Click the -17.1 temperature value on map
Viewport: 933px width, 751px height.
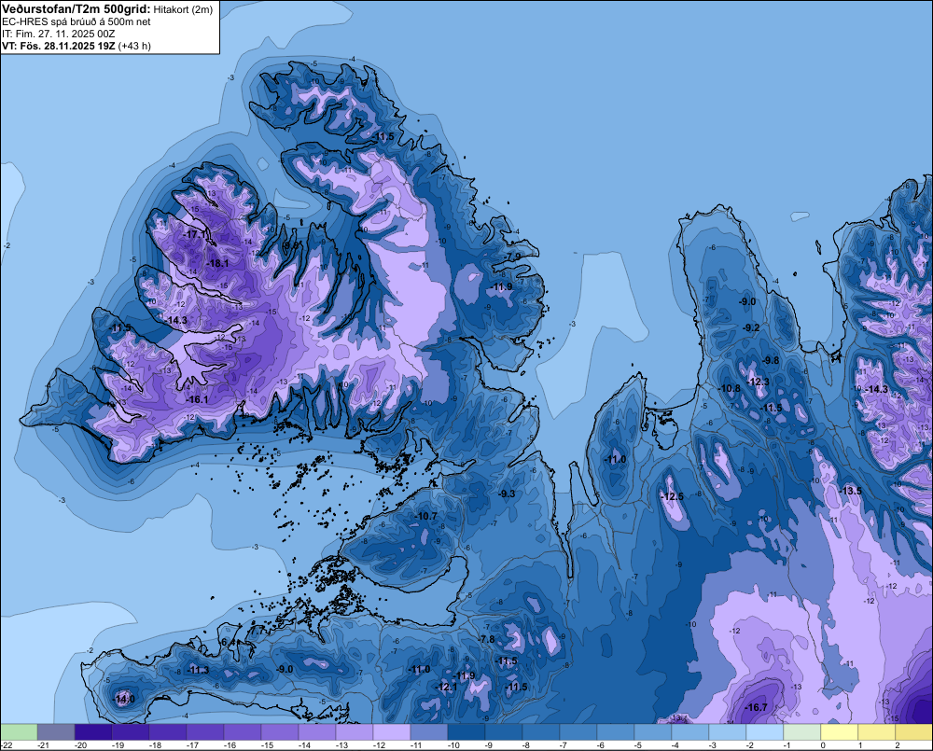(195, 235)
